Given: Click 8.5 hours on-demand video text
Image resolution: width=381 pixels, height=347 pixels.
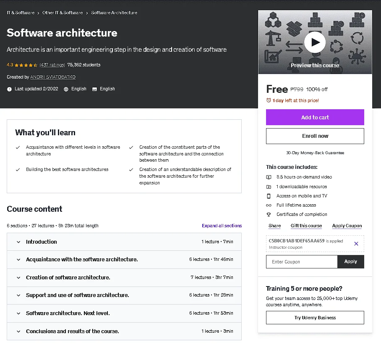Looking at the screenshot, I should tap(304, 177).
